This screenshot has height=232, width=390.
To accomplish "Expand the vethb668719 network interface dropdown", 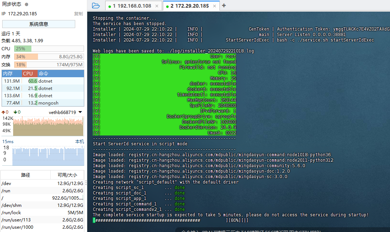I will pyautogui.click(x=80, y=112).
